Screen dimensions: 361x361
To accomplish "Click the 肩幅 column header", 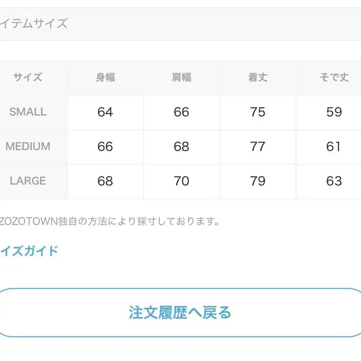I will [182, 77].
